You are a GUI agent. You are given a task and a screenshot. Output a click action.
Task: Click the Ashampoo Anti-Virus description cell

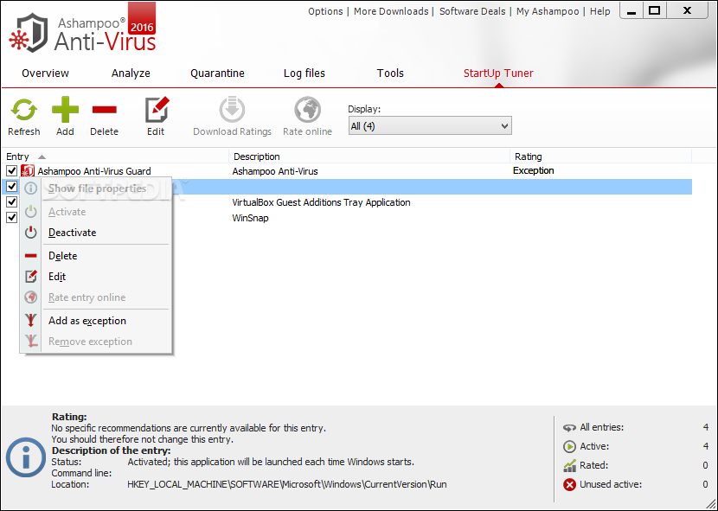275,171
